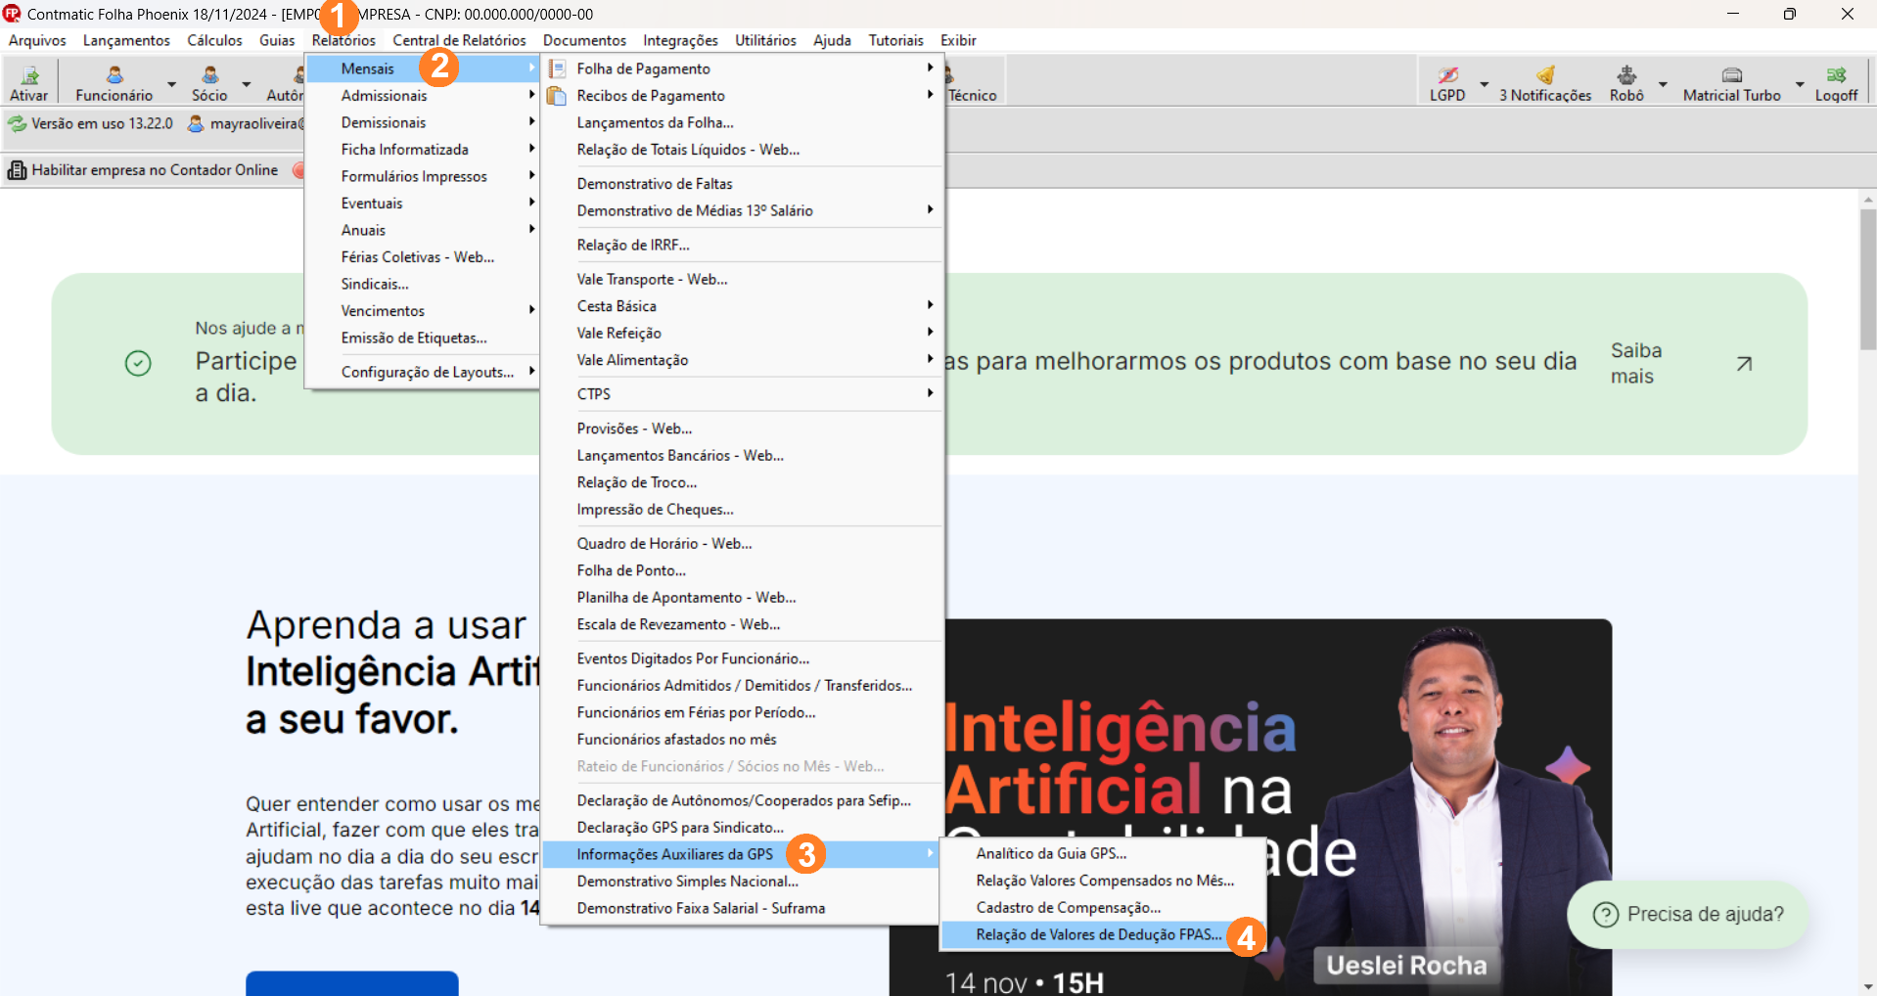The height and width of the screenshot is (996, 1877).
Task: Select Declaração GPS para Sindicato
Action: tap(743, 828)
